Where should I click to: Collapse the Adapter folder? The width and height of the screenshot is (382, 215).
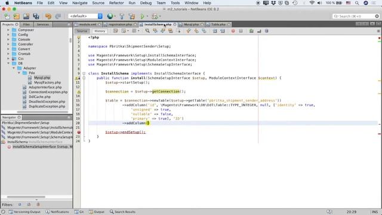pyautogui.click(x=14, y=68)
